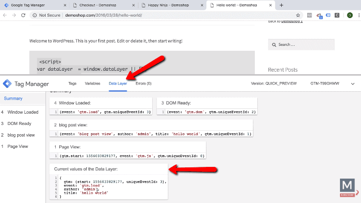Click the address bar URL
The image size is (361, 203).
coord(104,15)
